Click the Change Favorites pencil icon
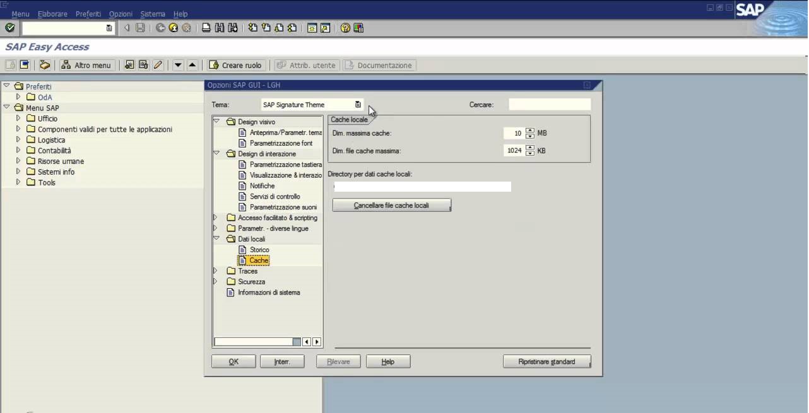 (x=158, y=65)
